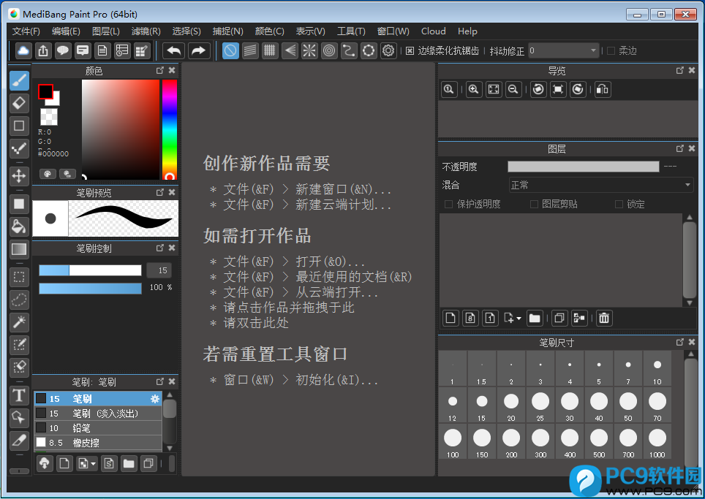705x499 pixels.
Task: Select the Text tool
Action: coord(19,395)
